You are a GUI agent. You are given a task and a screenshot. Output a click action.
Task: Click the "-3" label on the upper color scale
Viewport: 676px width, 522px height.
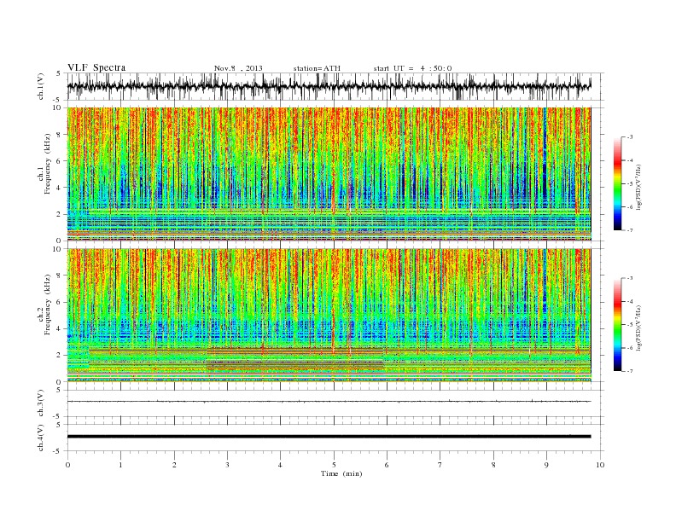pyautogui.click(x=630, y=137)
